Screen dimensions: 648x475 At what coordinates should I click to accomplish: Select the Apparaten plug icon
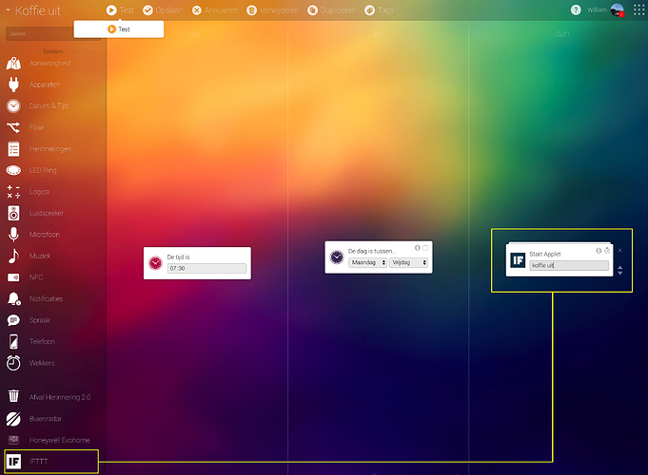pos(13,85)
